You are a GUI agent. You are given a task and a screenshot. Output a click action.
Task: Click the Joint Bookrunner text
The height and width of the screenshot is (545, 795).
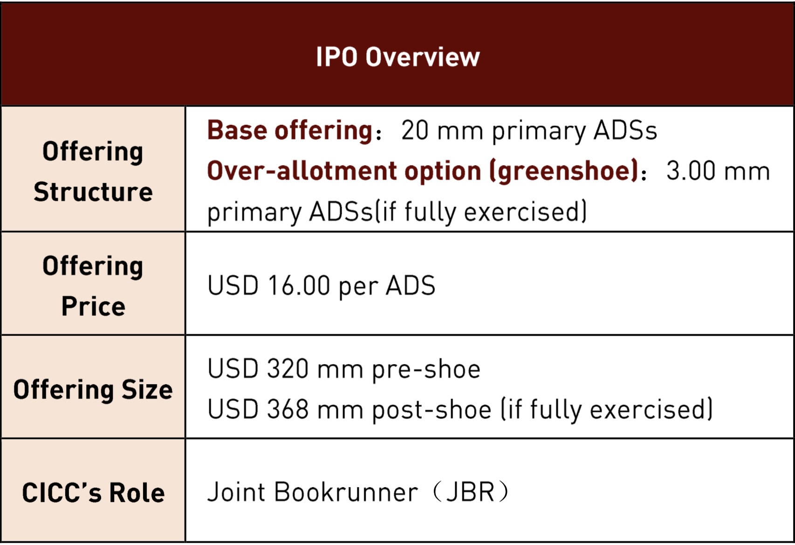pos(313,492)
